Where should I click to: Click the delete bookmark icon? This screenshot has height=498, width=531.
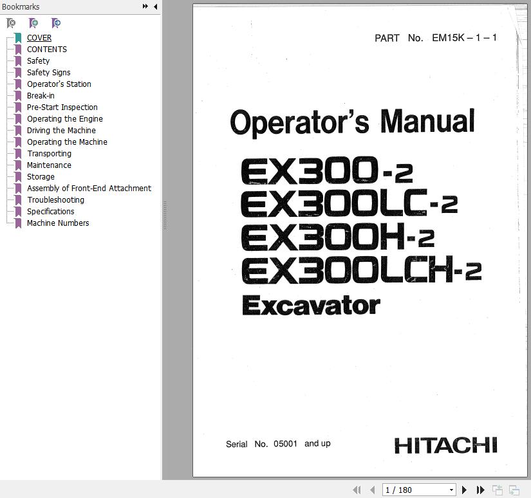point(11,23)
